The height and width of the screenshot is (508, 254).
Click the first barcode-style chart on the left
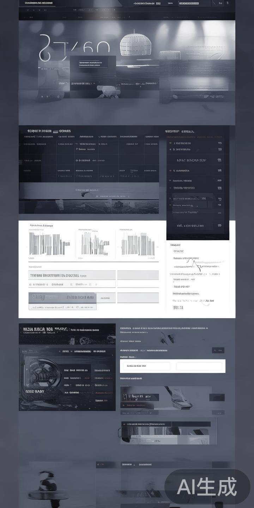(48, 243)
